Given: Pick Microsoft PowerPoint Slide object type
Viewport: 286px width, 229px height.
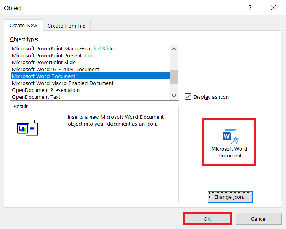Looking at the screenshot, I should coord(44,62).
